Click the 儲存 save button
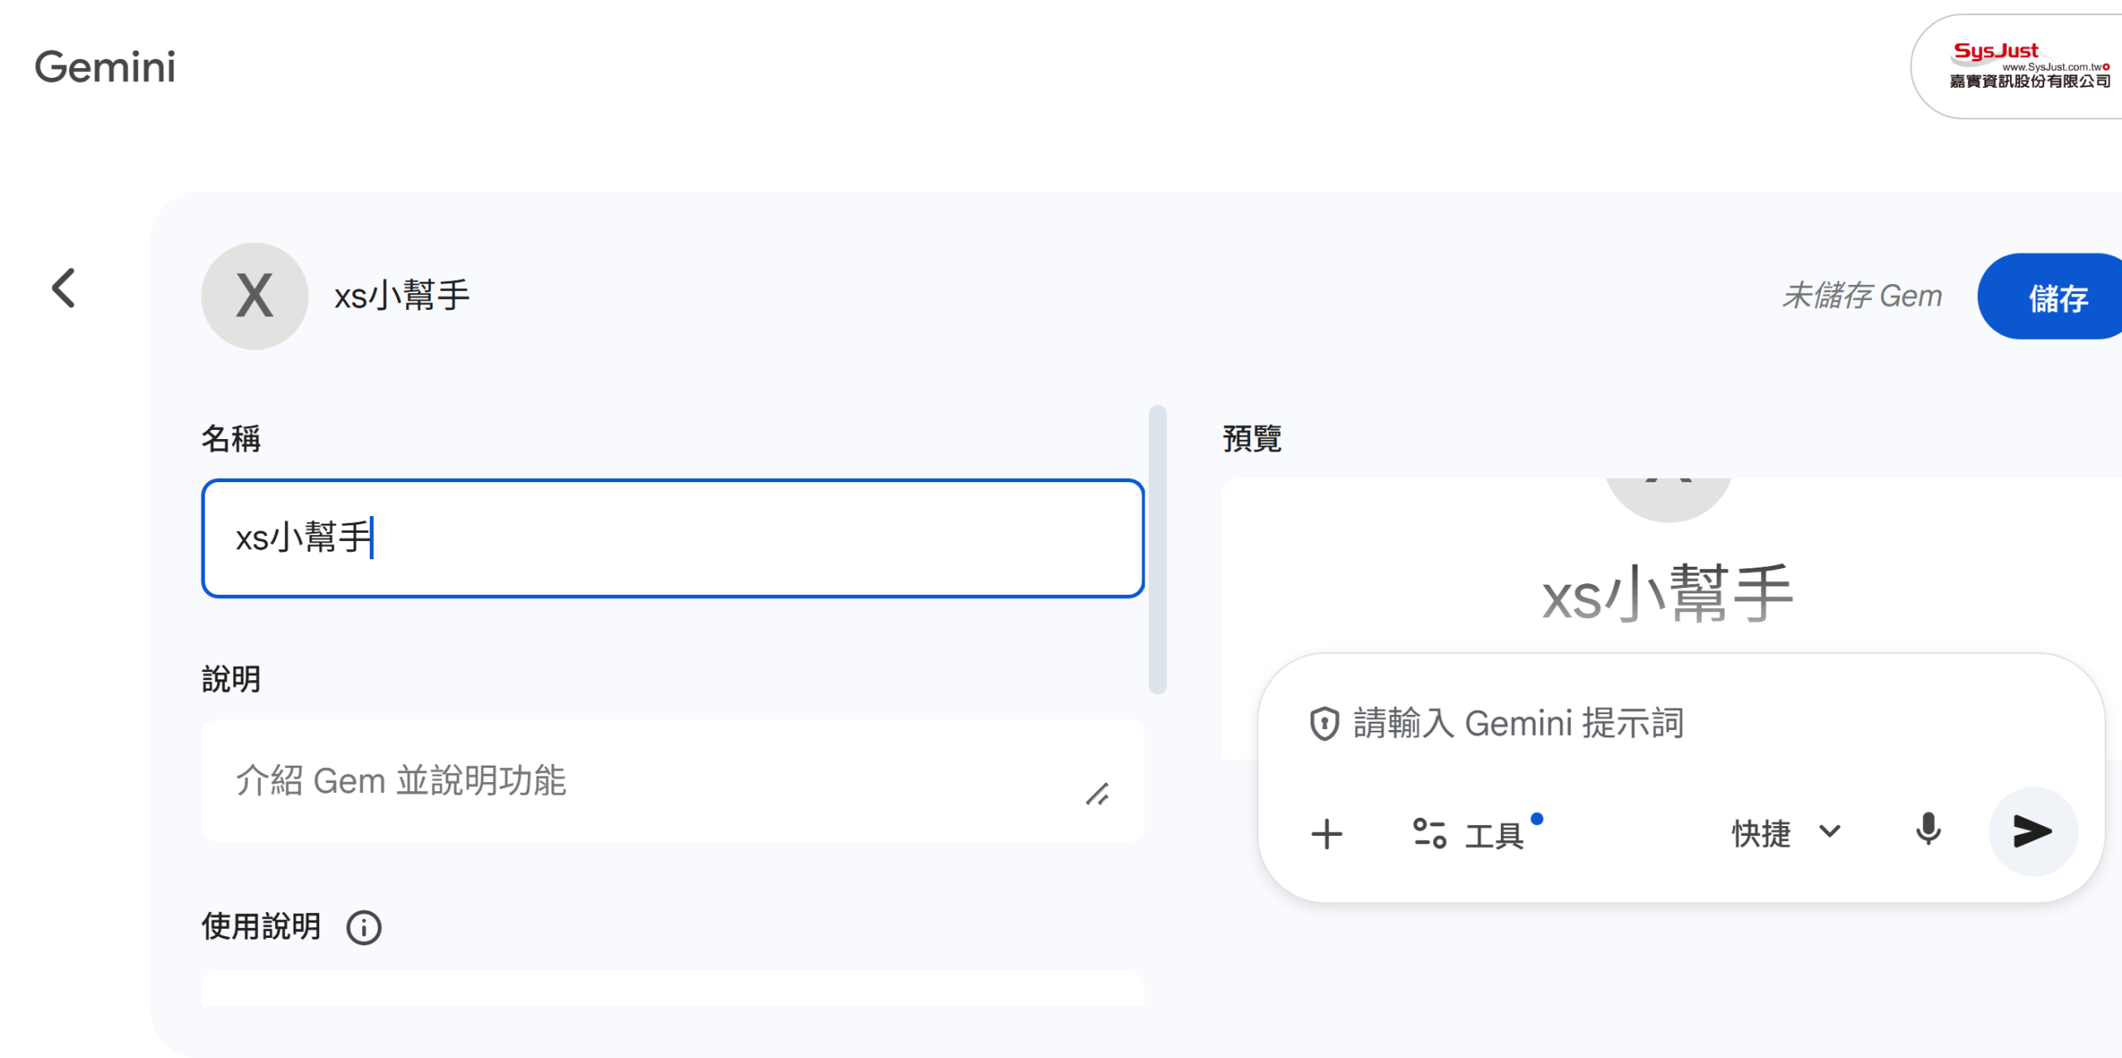This screenshot has width=2122, height=1058. point(2057,297)
